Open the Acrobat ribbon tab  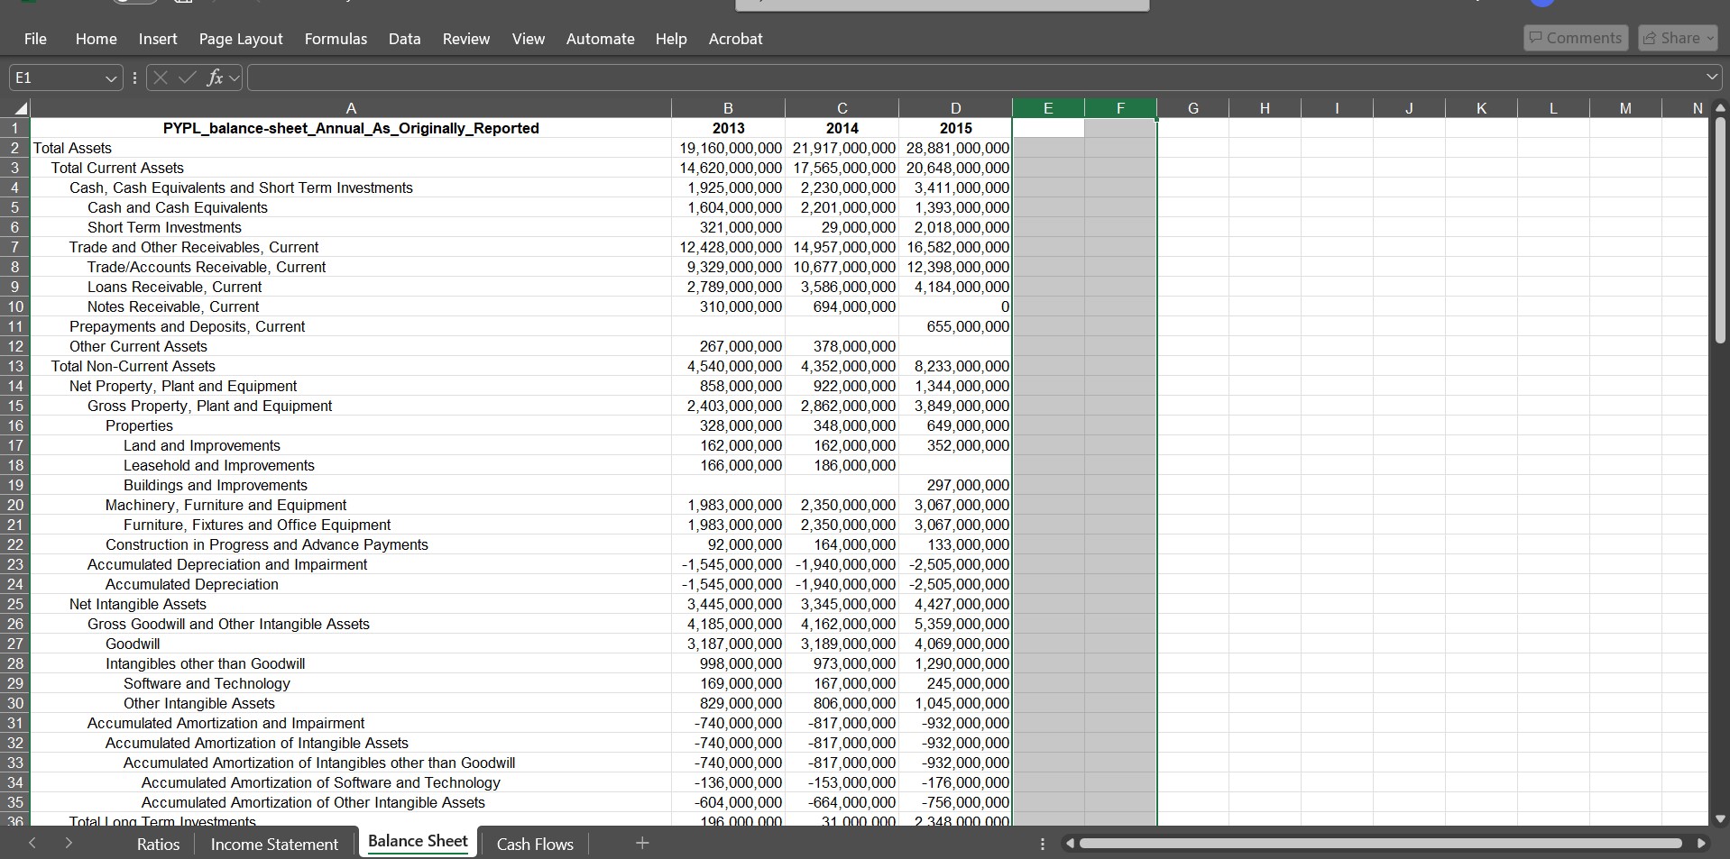[735, 39]
